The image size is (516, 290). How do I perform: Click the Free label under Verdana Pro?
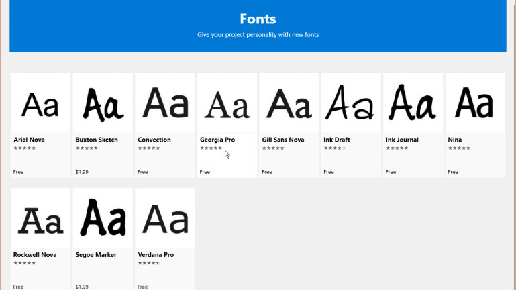point(142,287)
